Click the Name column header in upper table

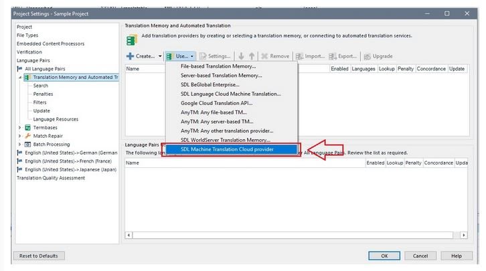pyautogui.click(x=133, y=69)
